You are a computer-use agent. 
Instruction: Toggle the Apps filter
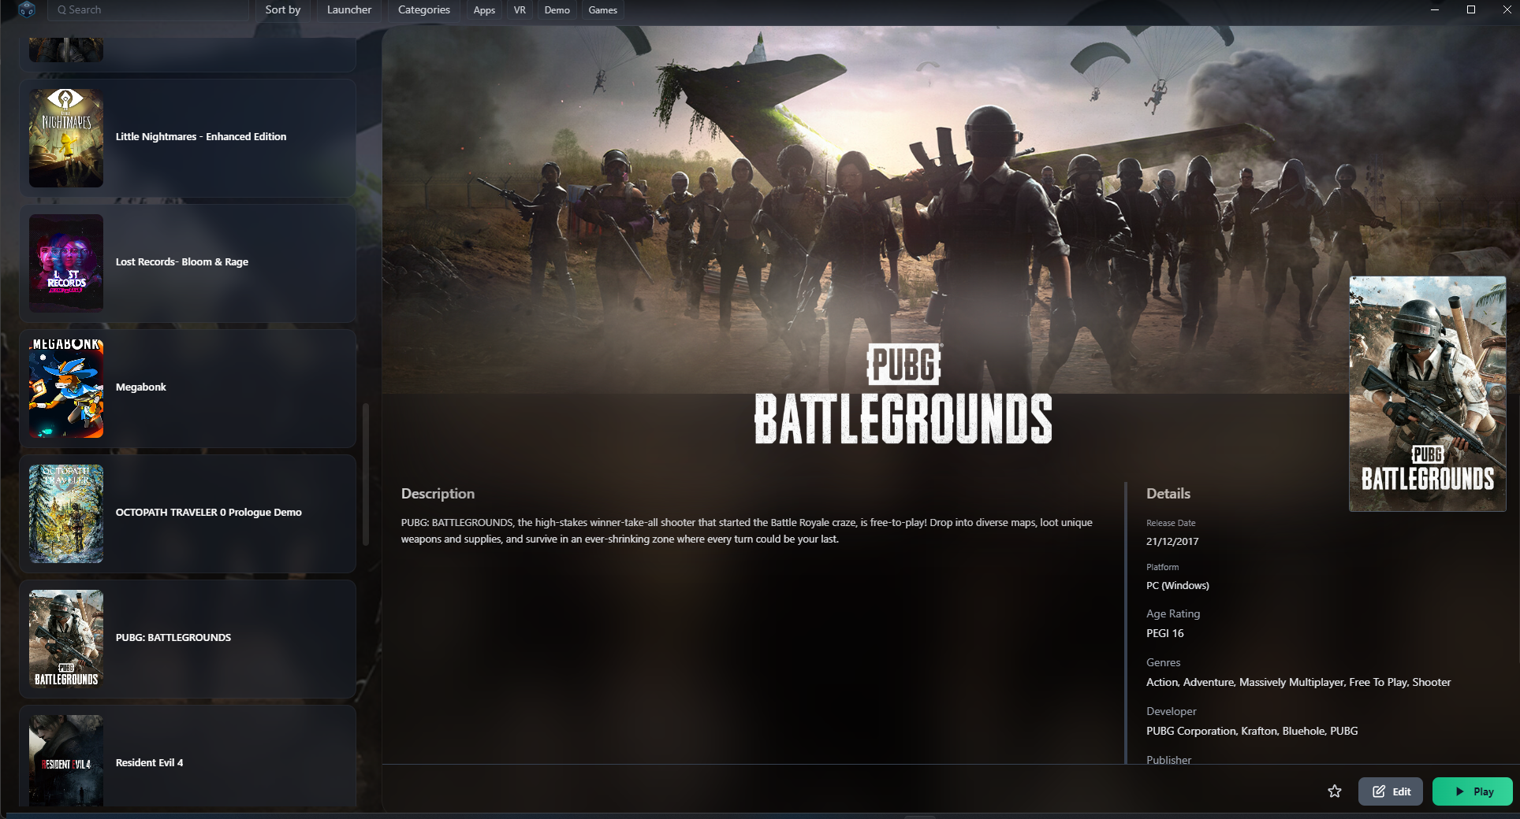(x=484, y=10)
